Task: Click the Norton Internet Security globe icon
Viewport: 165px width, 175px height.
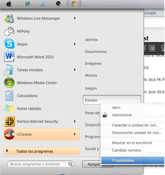Action: point(9,121)
